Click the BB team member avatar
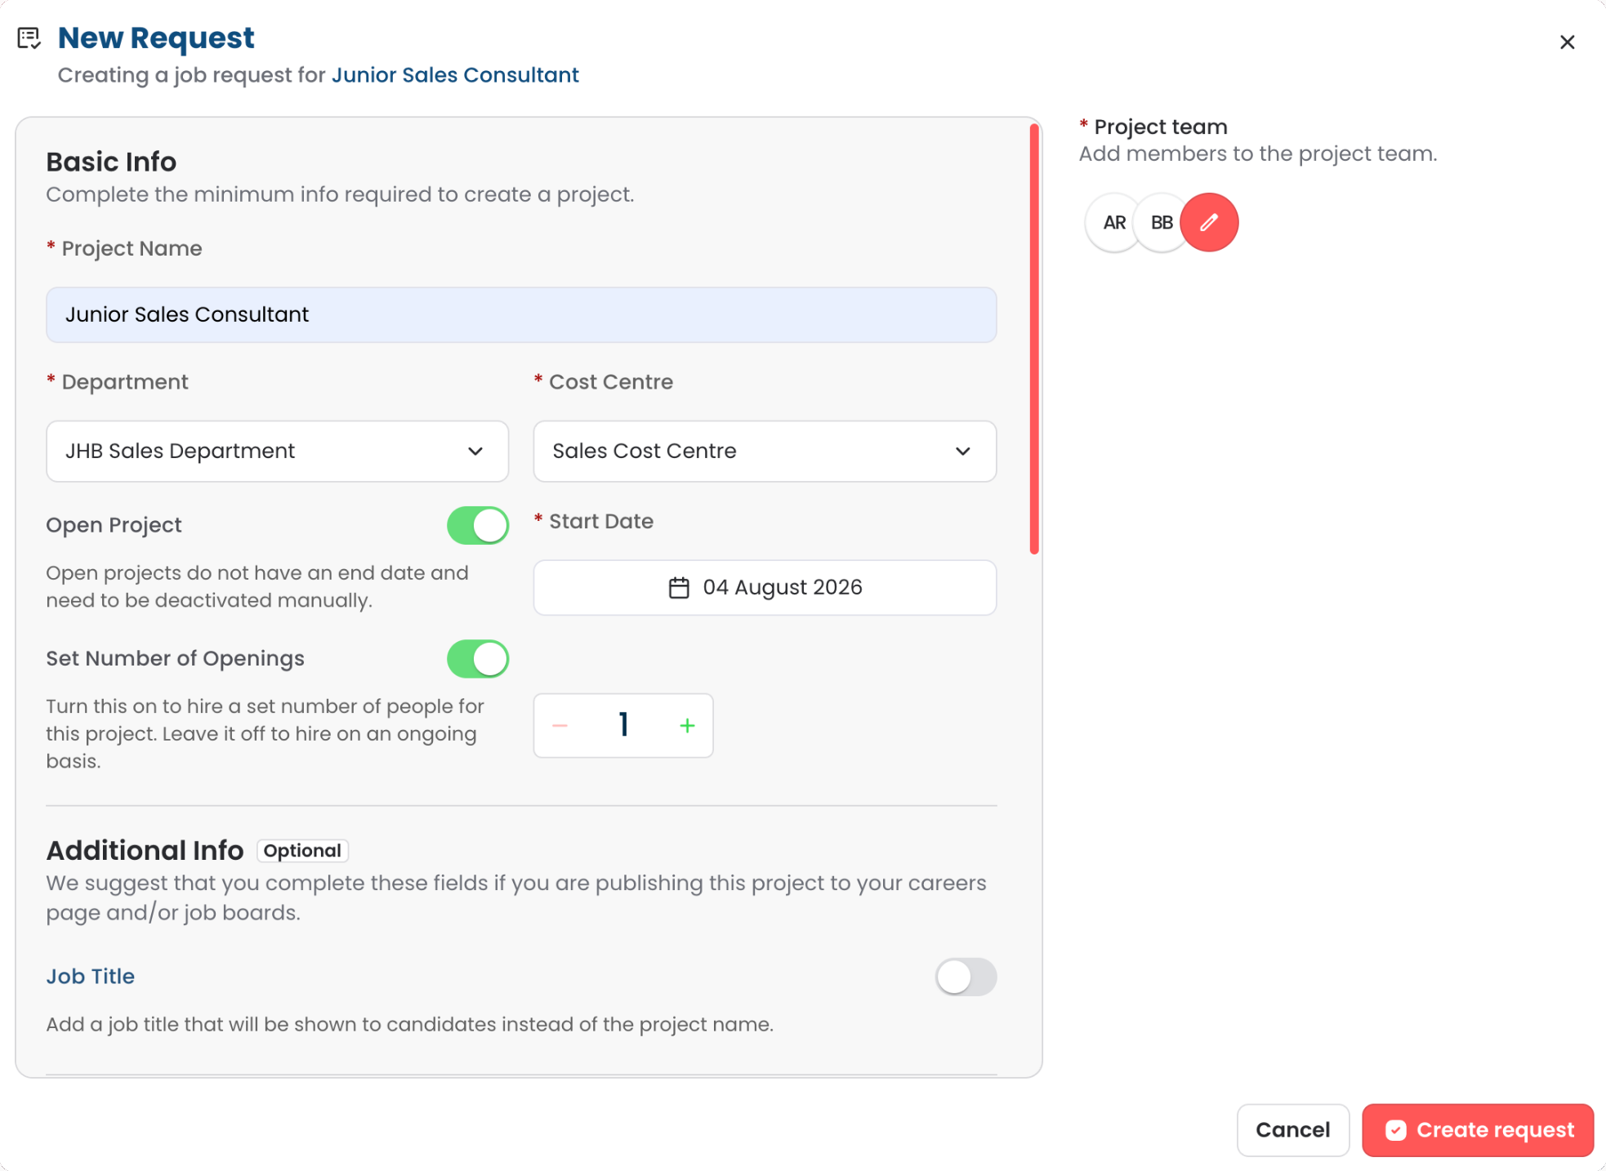Screen dimensions: 1606x1171 point(1161,222)
